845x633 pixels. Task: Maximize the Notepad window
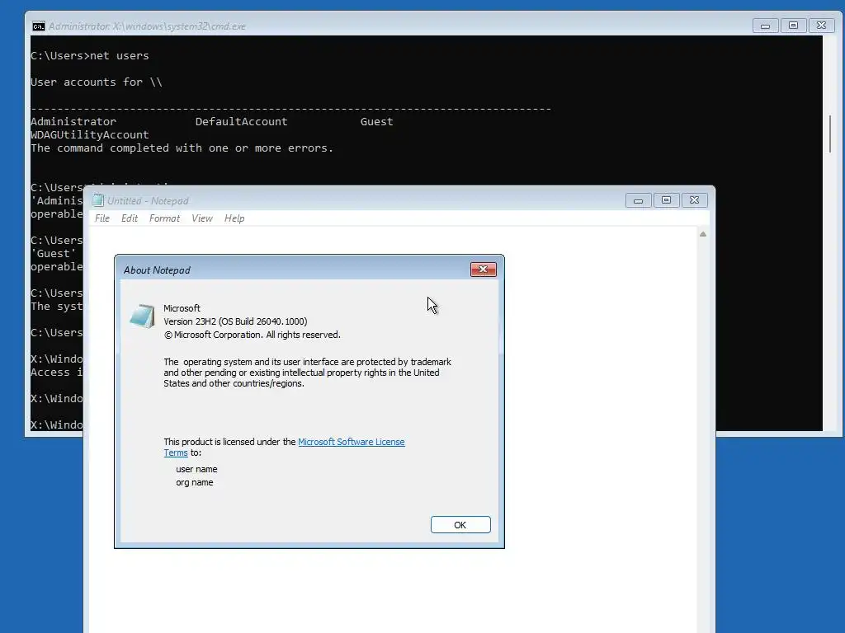click(666, 200)
